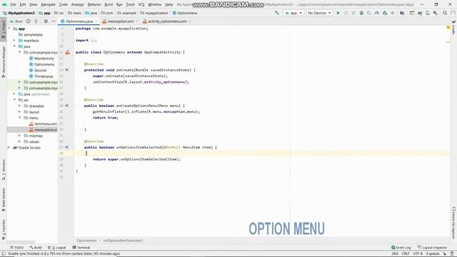Open the File menu
This screenshot has width=457, height=257.
click(13, 4)
